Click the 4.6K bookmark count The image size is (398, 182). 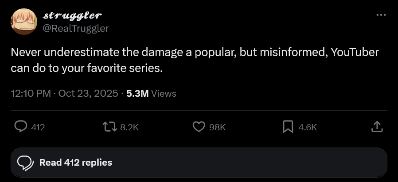[308, 127]
